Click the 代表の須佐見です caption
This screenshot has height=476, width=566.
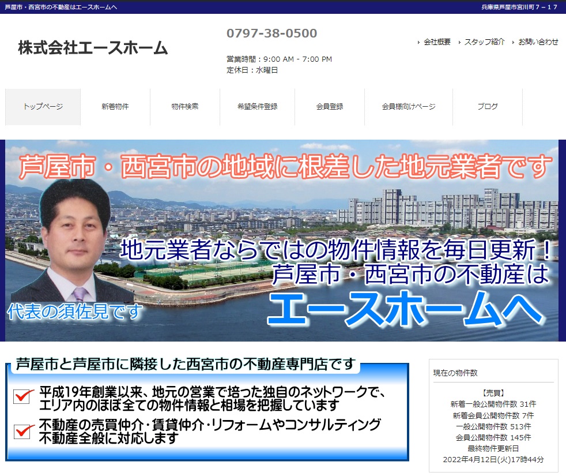[75, 312]
